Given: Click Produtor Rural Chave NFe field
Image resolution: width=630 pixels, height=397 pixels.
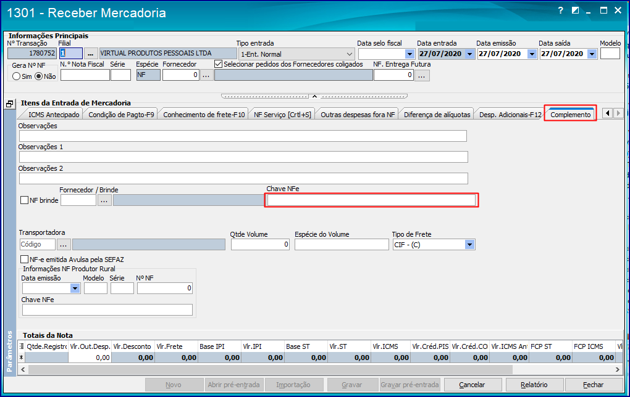Looking at the screenshot, I should (107, 309).
